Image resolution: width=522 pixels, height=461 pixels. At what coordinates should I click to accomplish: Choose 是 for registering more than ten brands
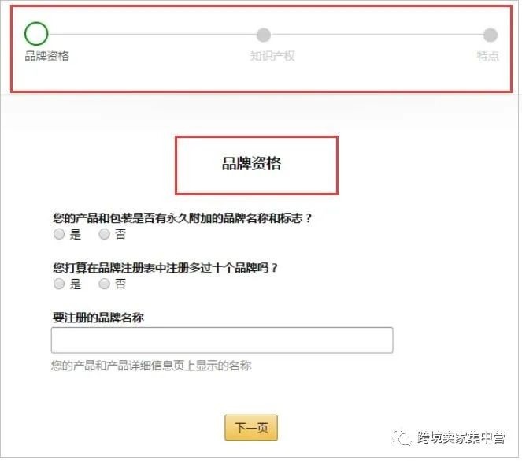(x=59, y=284)
